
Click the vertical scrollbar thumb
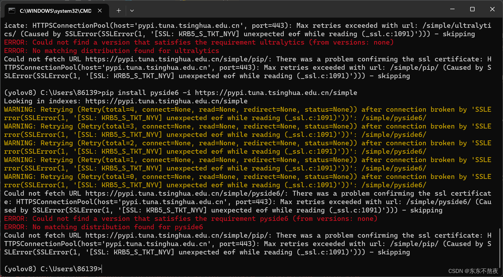coord(500,248)
